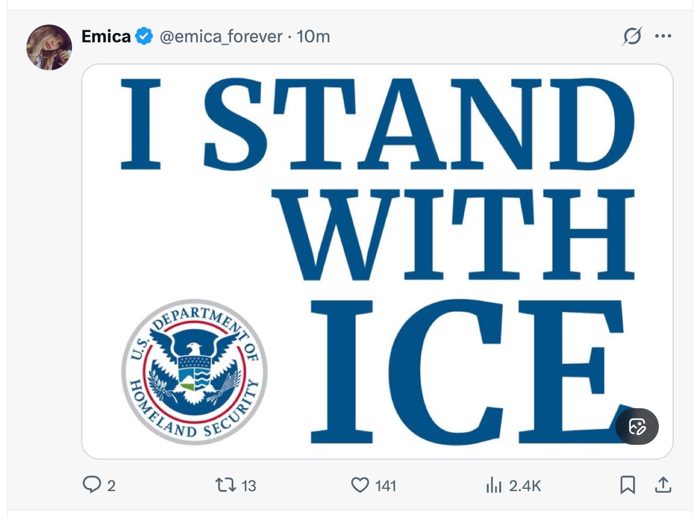Click the reply count 2
The height and width of the screenshot is (518, 700).
111,486
